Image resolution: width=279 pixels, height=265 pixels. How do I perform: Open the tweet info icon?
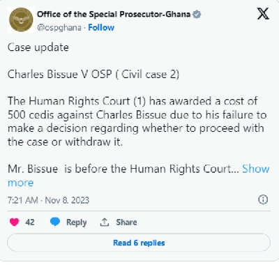(263, 199)
